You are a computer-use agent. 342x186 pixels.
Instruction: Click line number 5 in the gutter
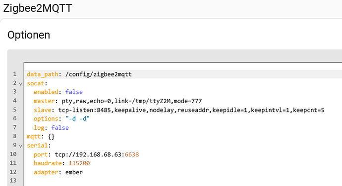click(x=14, y=110)
